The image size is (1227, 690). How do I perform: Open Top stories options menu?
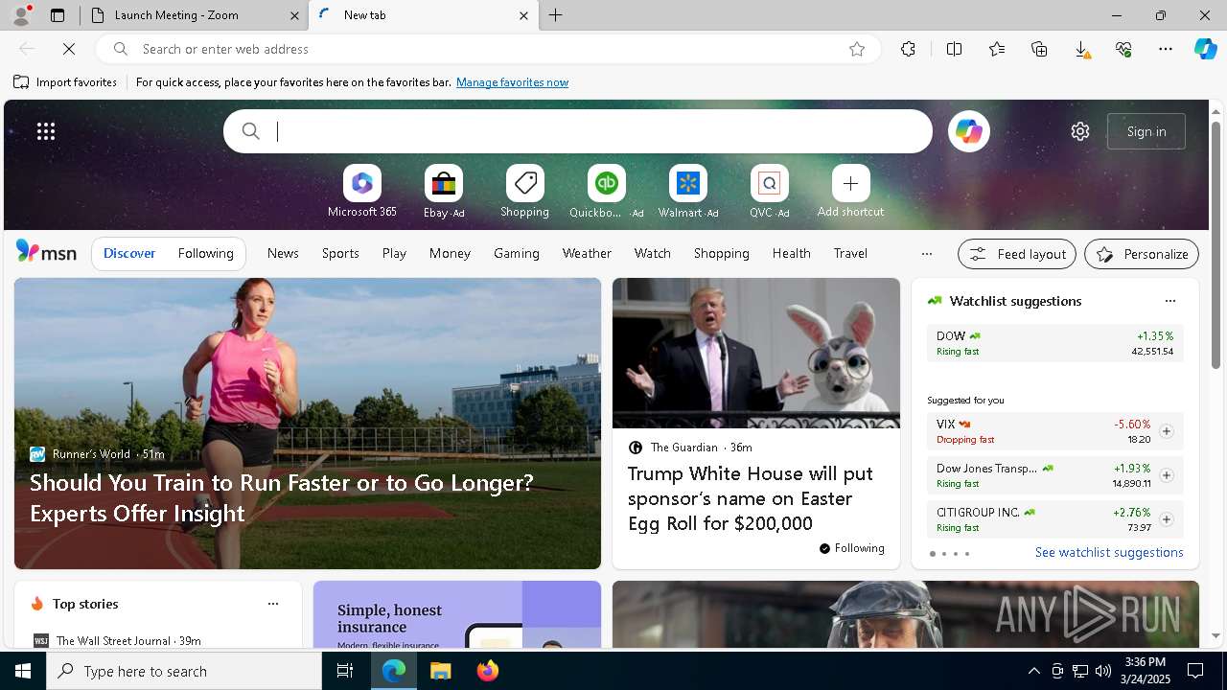coord(272,604)
